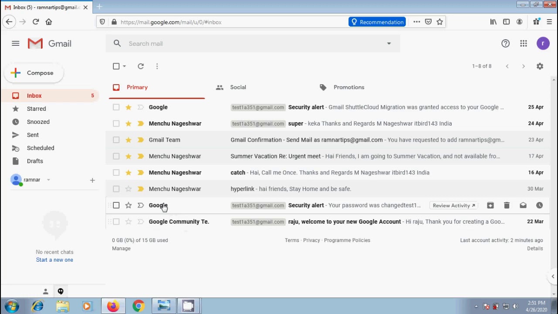Open Firefox page actions three dots
558x314 pixels.
point(417,22)
